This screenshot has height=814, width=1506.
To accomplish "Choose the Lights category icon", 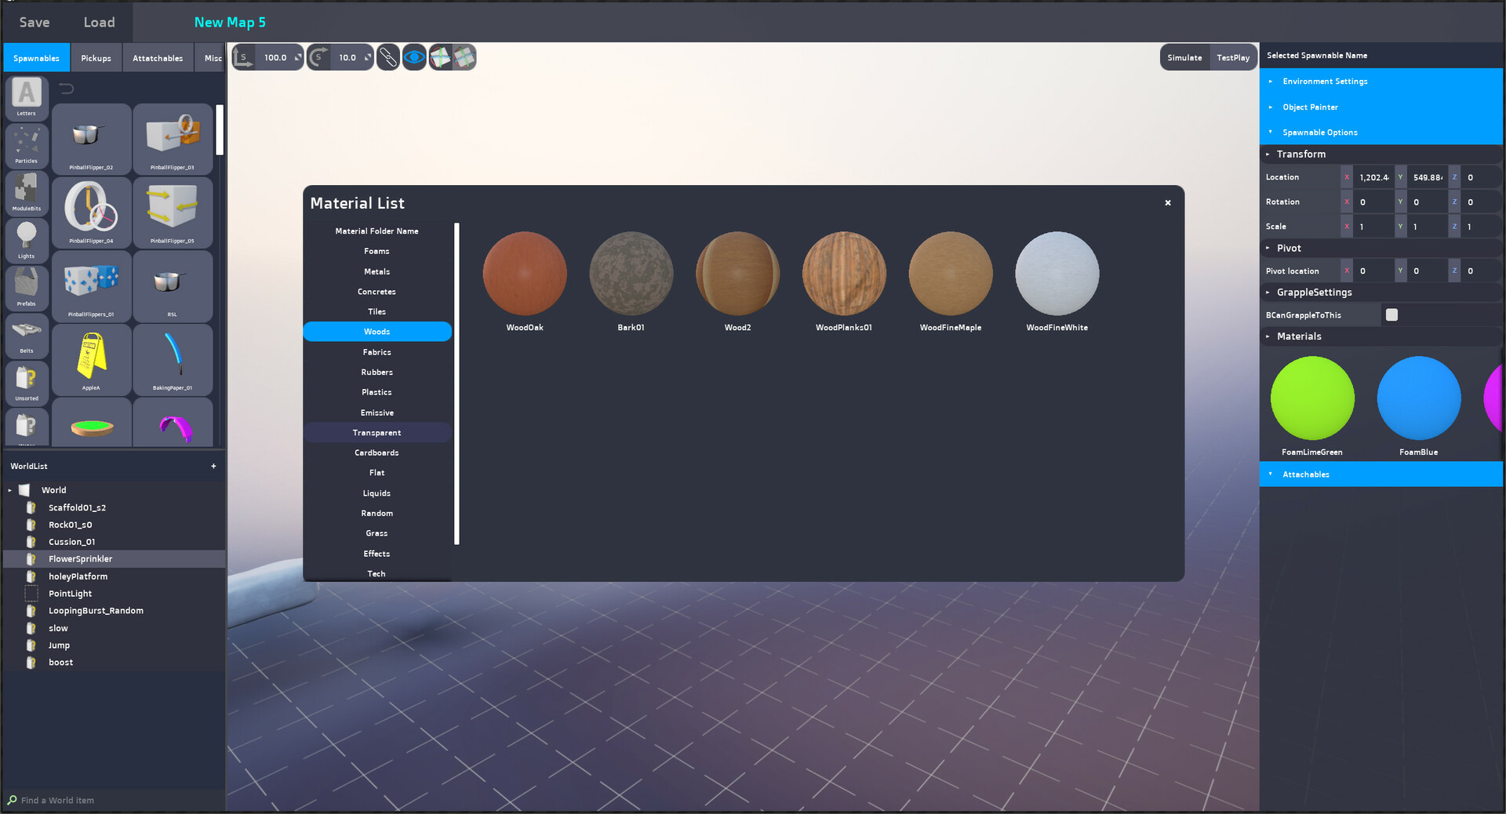I will (x=27, y=240).
